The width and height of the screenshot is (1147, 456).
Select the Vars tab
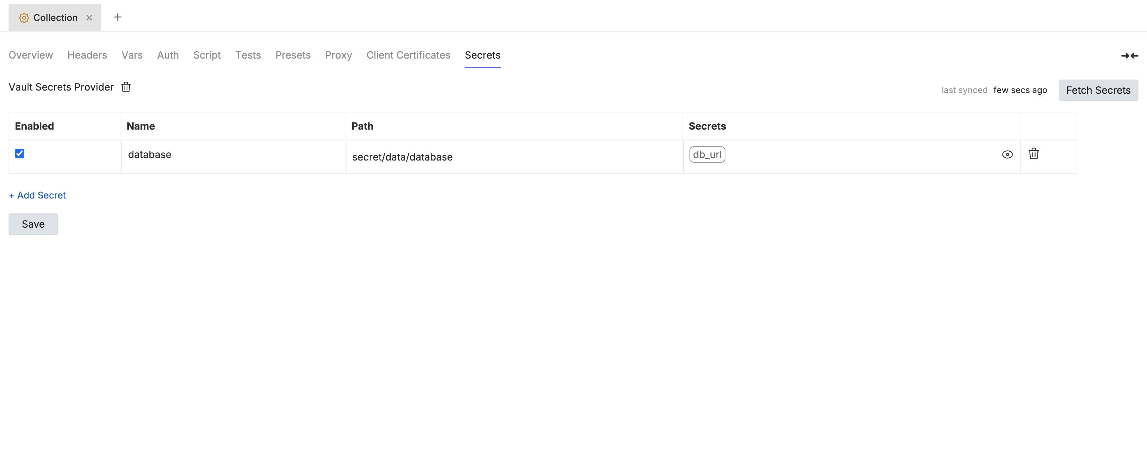click(x=132, y=55)
